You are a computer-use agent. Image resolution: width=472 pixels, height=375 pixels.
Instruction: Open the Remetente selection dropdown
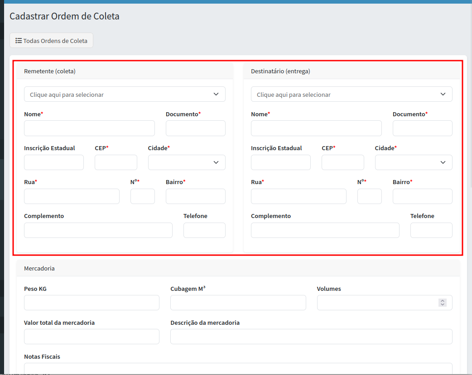[125, 94]
